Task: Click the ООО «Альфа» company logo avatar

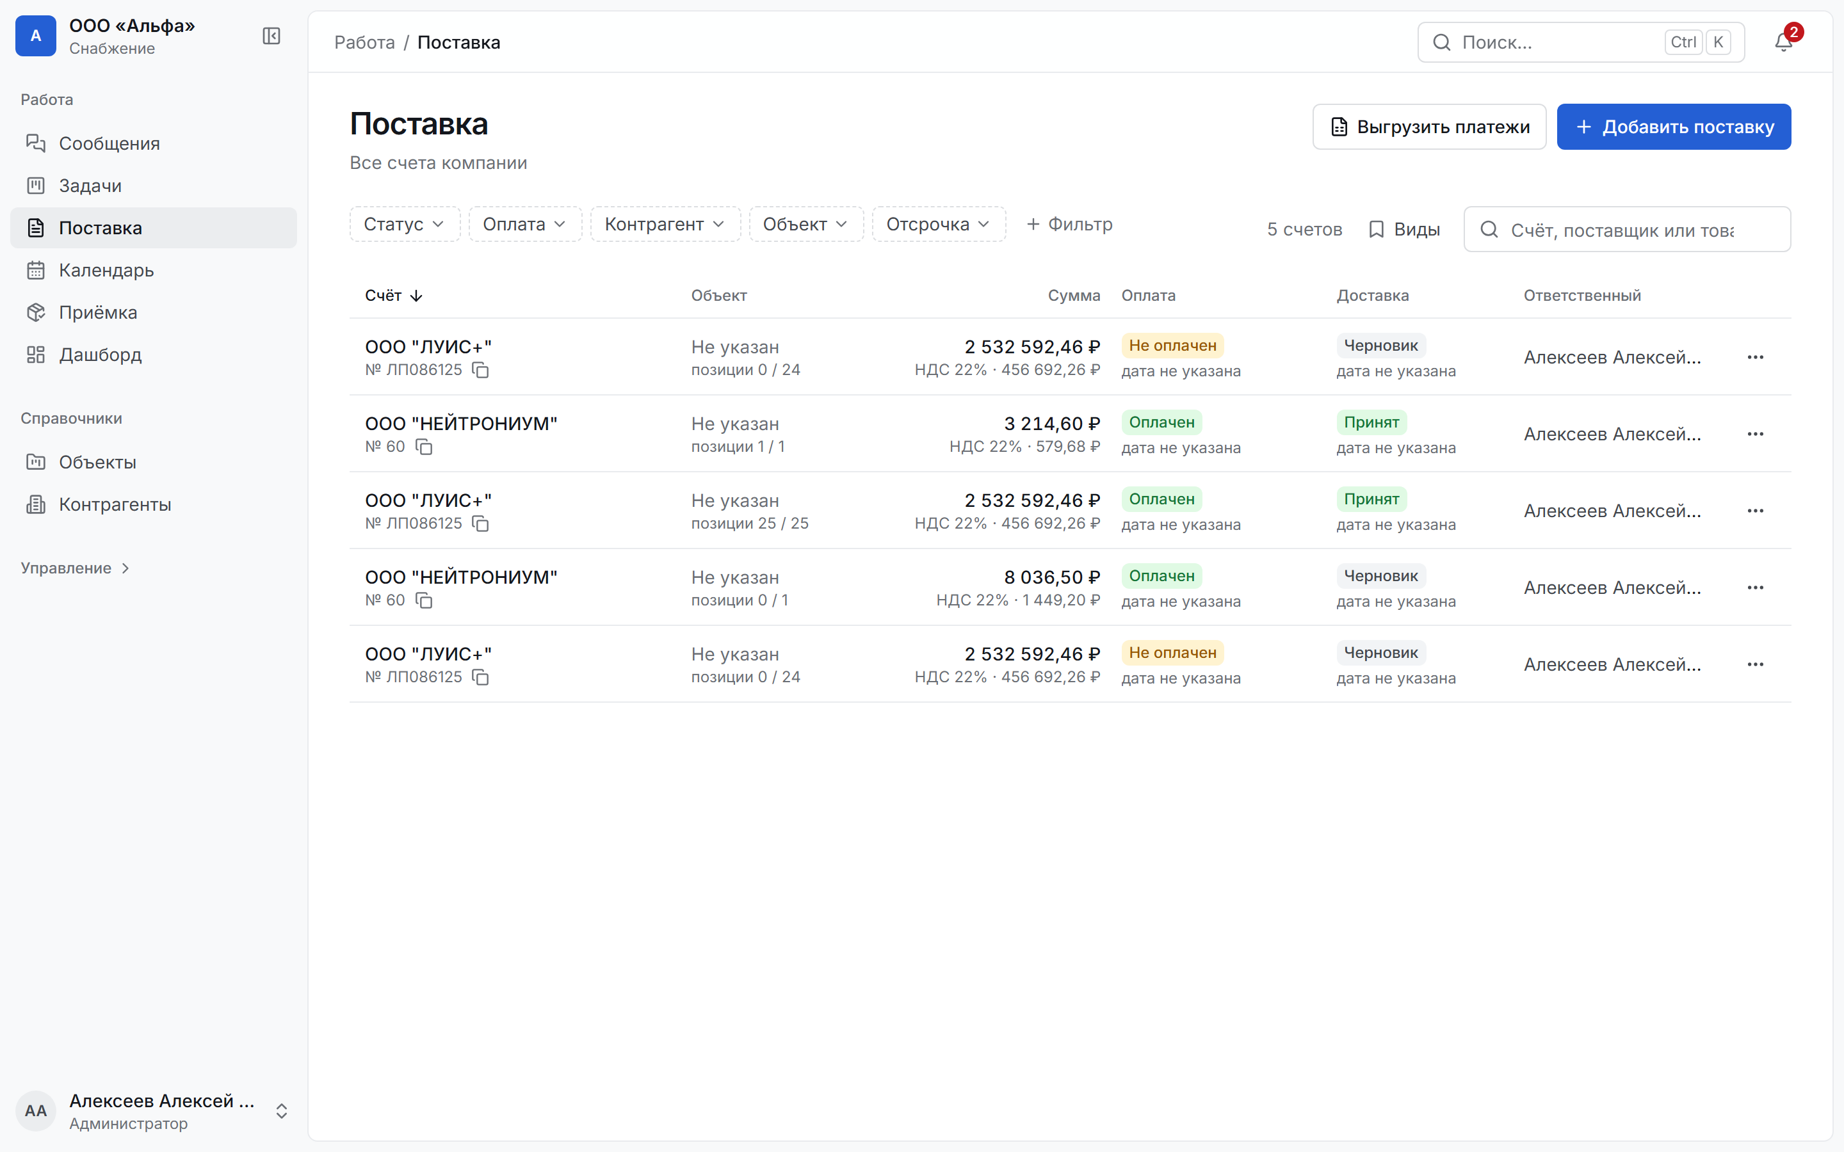Action: coord(36,36)
